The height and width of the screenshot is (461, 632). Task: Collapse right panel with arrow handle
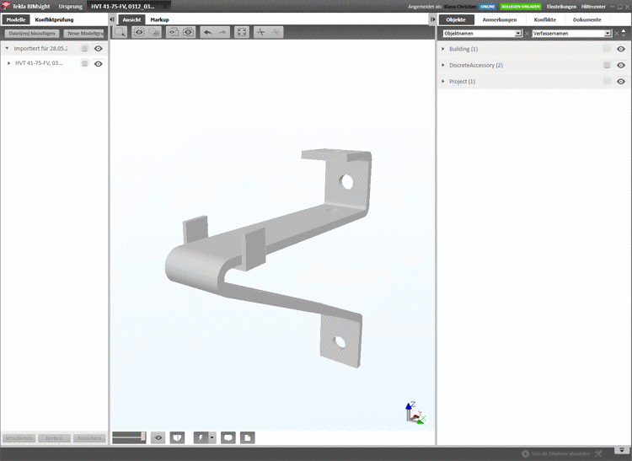432,19
